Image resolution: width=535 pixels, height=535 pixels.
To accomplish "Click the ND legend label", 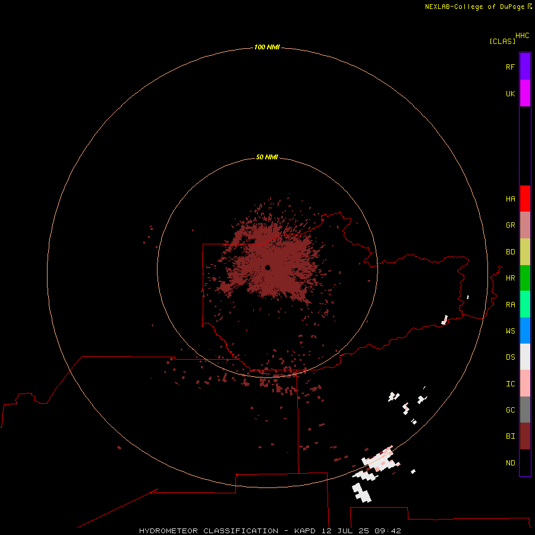I will 510,463.
